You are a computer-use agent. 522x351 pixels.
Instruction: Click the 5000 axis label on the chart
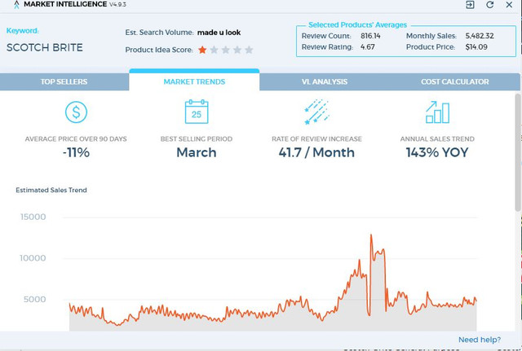pyautogui.click(x=34, y=300)
